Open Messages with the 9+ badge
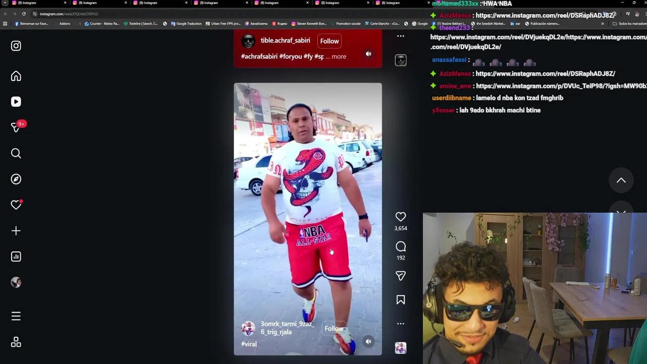 pos(16,127)
